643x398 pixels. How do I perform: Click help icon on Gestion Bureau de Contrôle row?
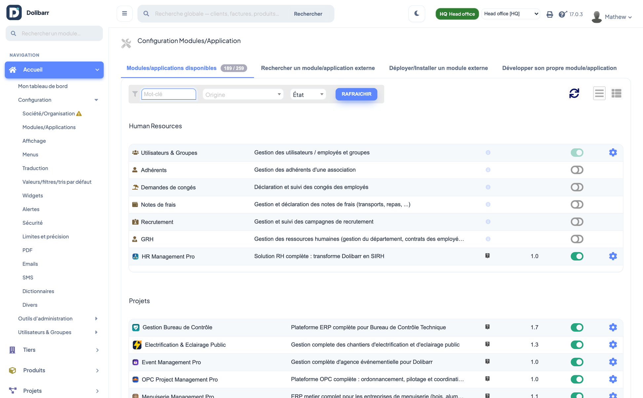pos(487,327)
